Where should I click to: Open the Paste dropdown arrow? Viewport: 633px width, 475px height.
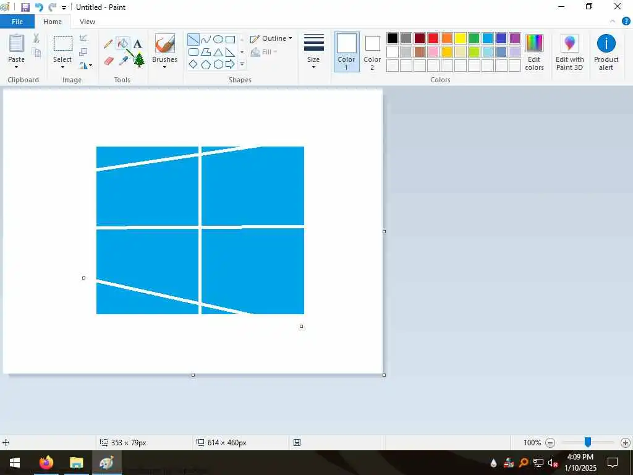tap(17, 67)
